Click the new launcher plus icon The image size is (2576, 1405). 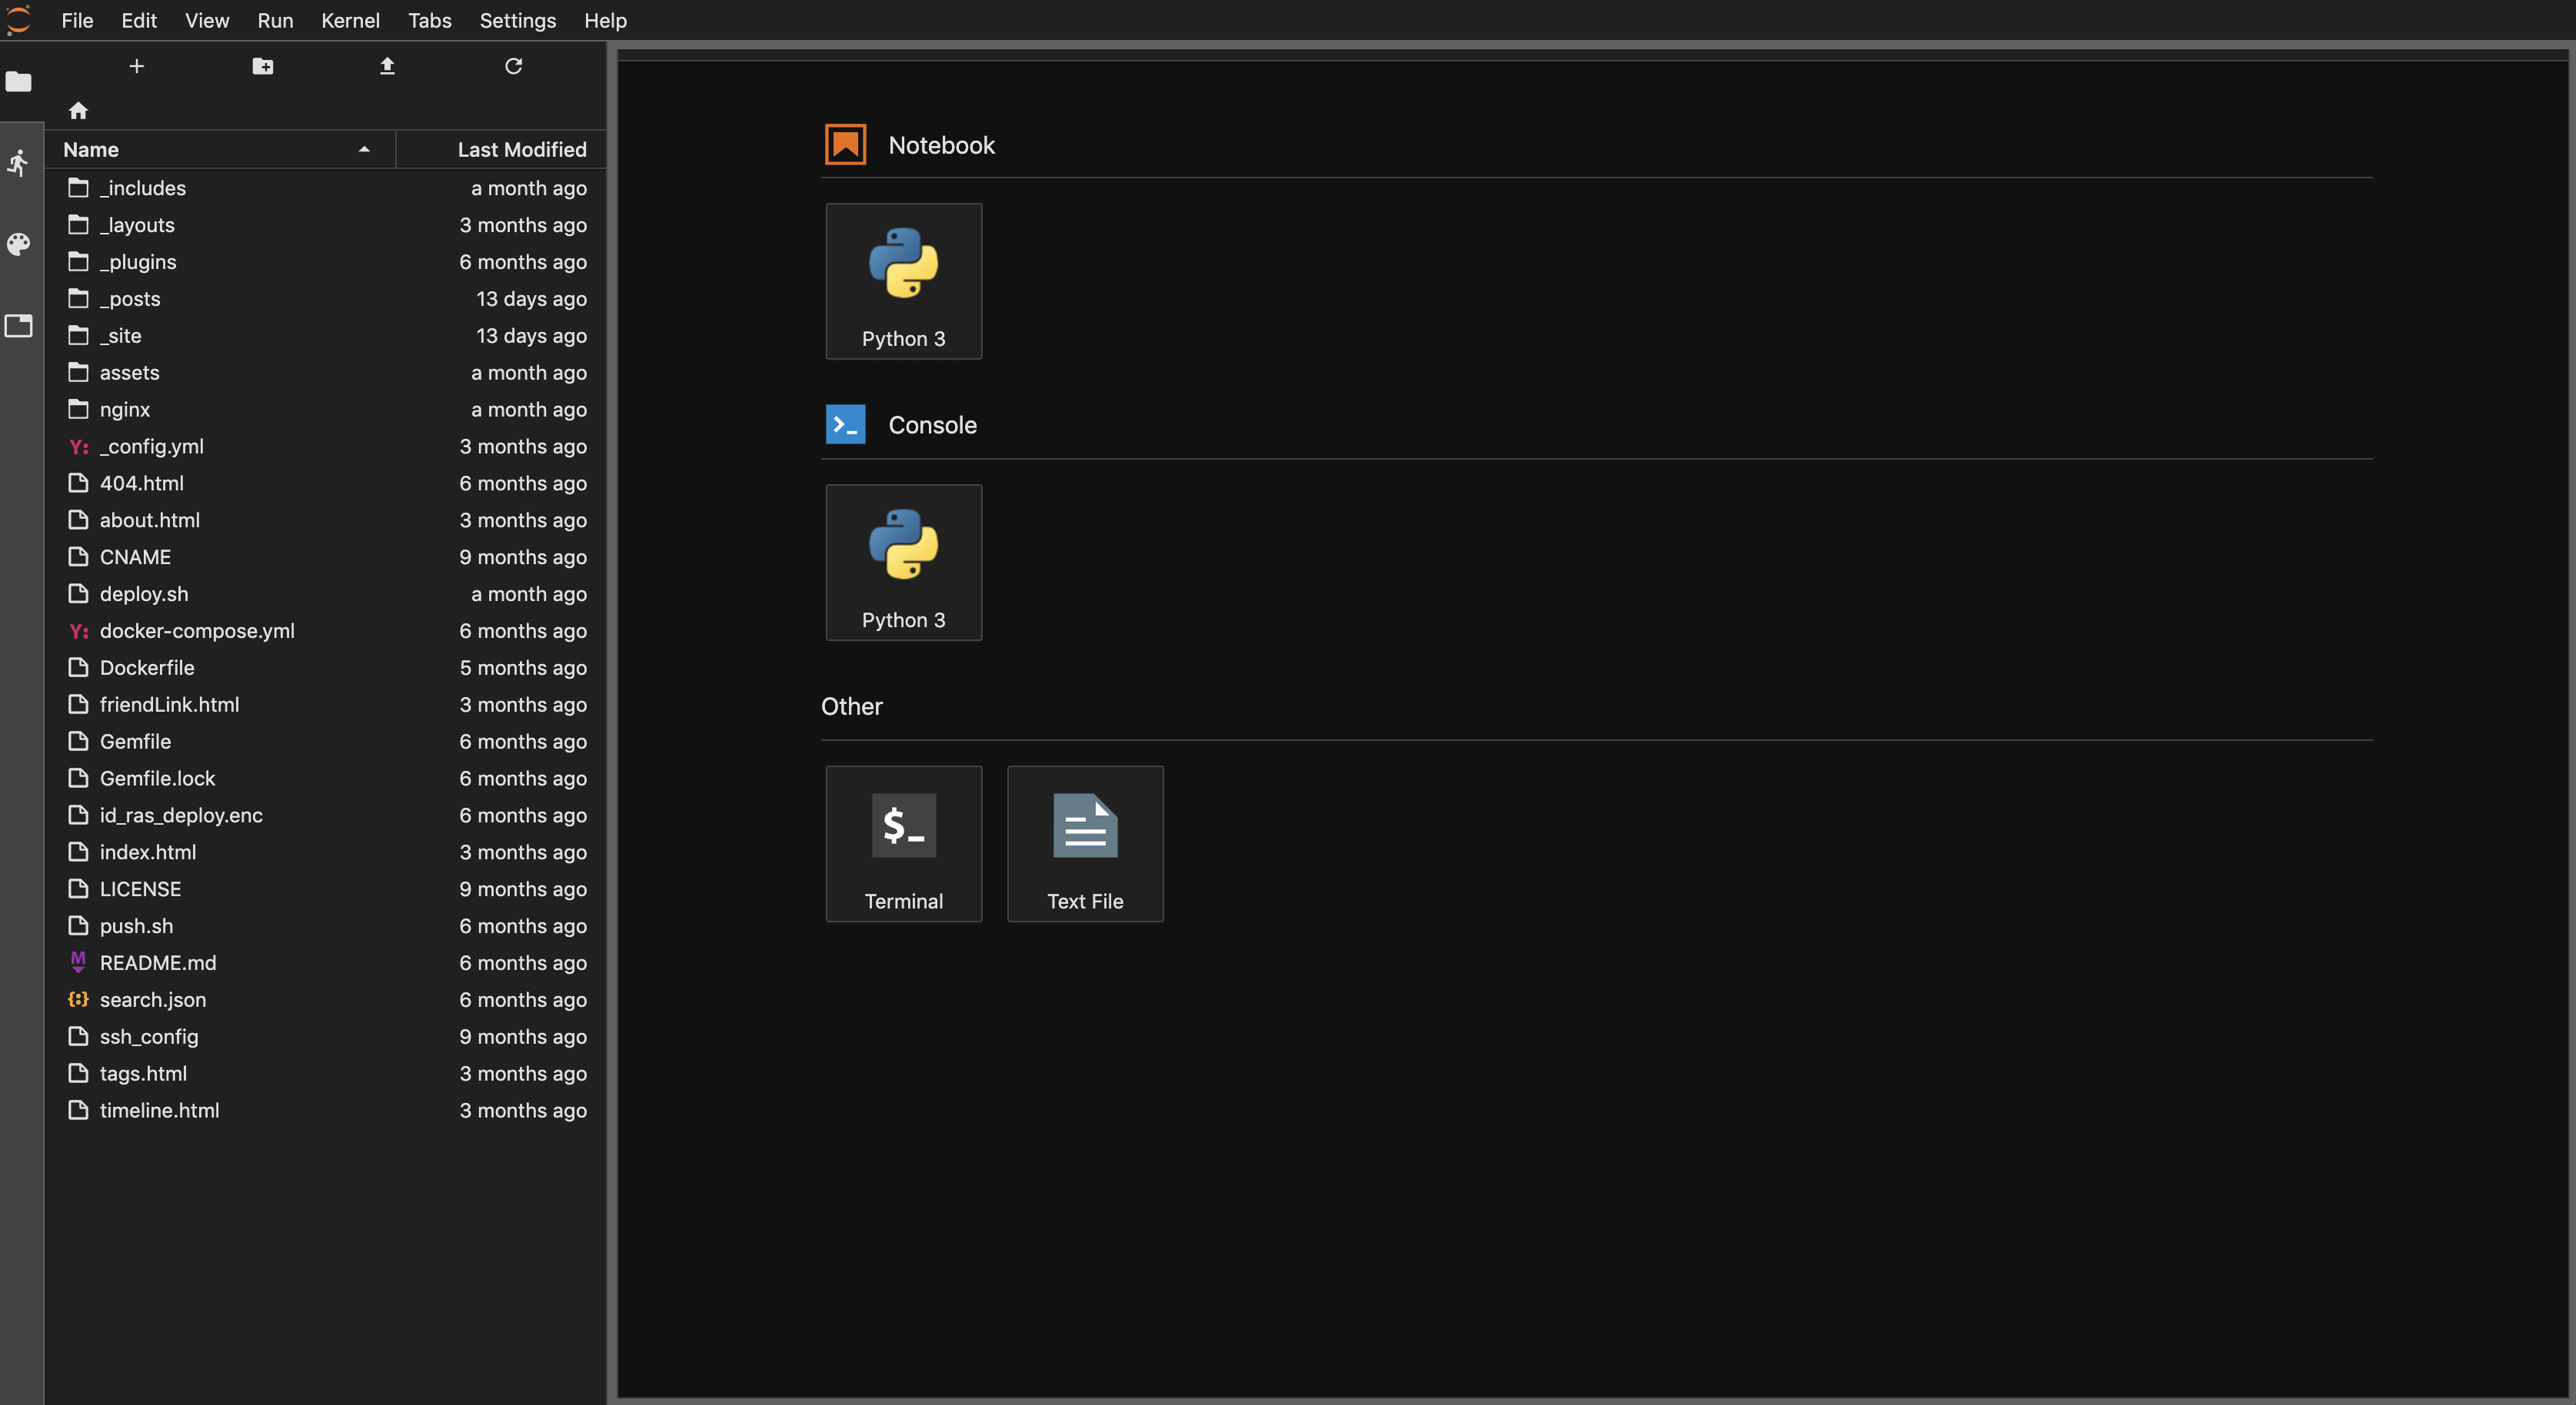tap(137, 66)
